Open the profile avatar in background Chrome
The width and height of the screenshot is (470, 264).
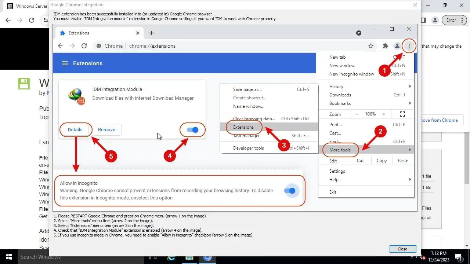pos(435,20)
